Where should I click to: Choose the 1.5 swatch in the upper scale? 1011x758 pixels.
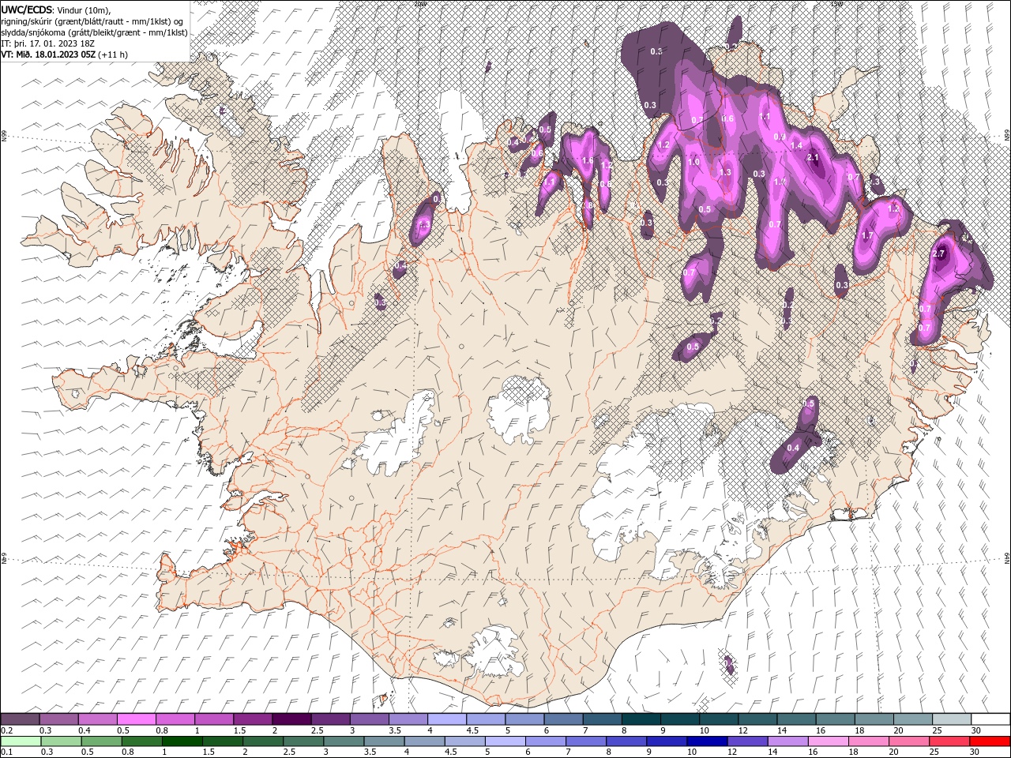coord(253,719)
